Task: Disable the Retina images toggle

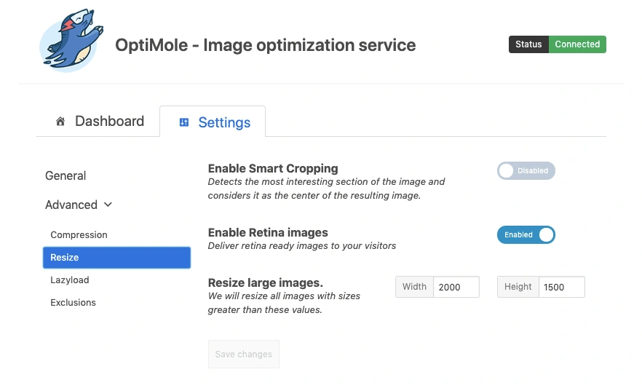Action: click(526, 235)
